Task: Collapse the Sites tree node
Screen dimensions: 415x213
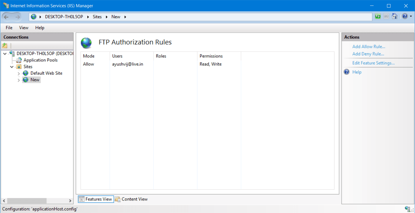Action: (x=12, y=67)
